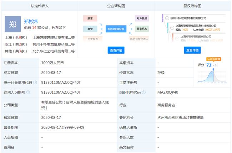Open the 北京华仁艺电科技 company link
The image size is (232, 153).
pos(52,51)
